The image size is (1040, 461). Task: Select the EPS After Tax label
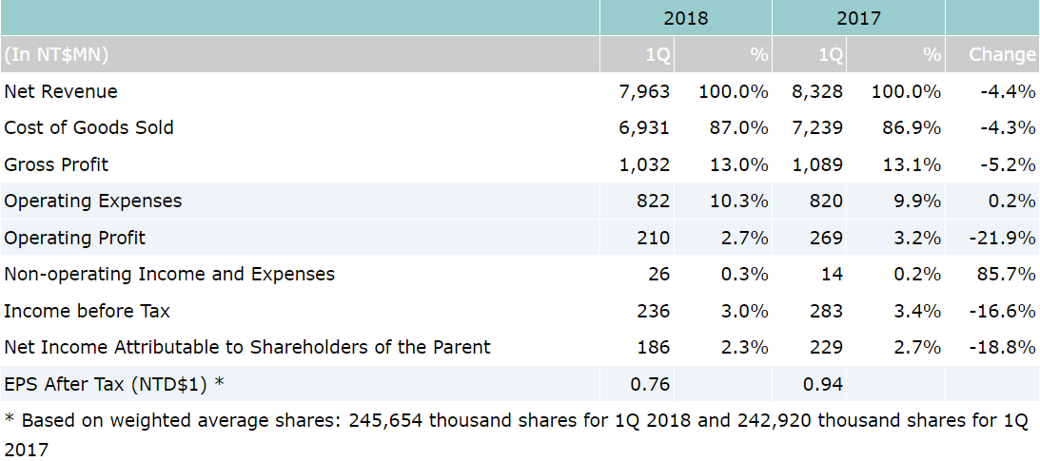(114, 384)
